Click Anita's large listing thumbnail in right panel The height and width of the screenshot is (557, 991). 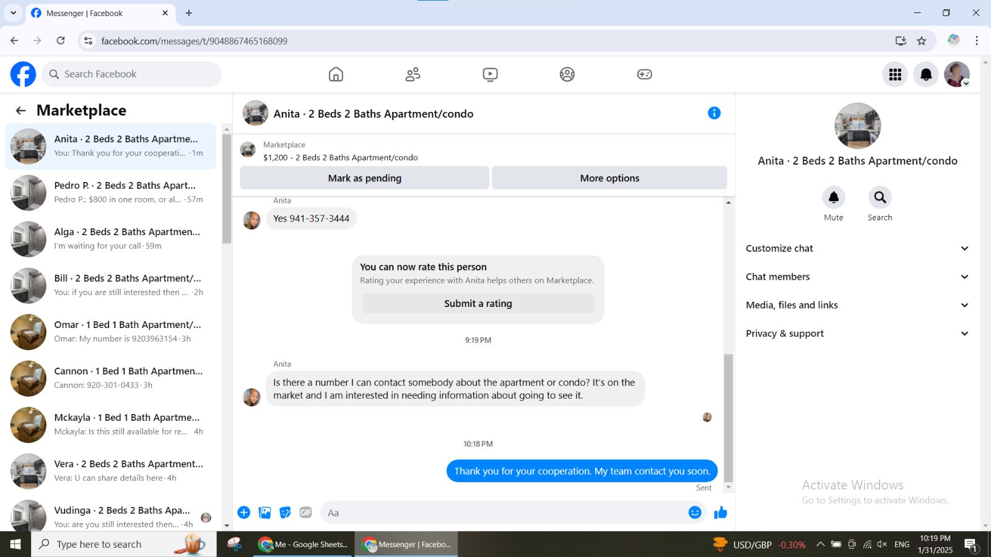pos(857,126)
